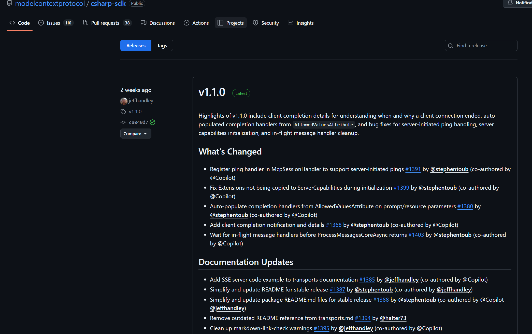The height and width of the screenshot is (334, 532).
Task: Click the green verified checkmark badge
Action: (x=152, y=122)
